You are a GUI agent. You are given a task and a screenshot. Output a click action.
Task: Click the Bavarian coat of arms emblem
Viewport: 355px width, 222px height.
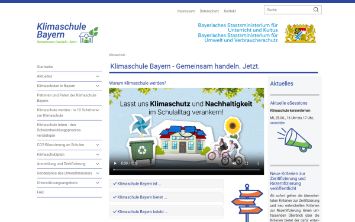click(x=300, y=33)
